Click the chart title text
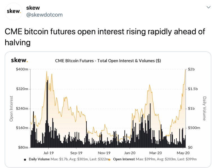Viewport: 216px width, 168px height. click(108, 61)
